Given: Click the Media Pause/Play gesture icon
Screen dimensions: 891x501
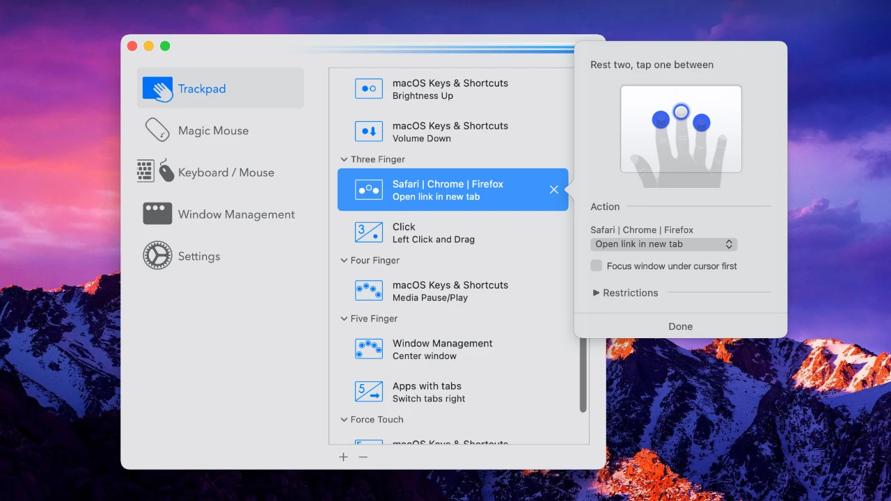Looking at the screenshot, I should click(x=369, y=291).
